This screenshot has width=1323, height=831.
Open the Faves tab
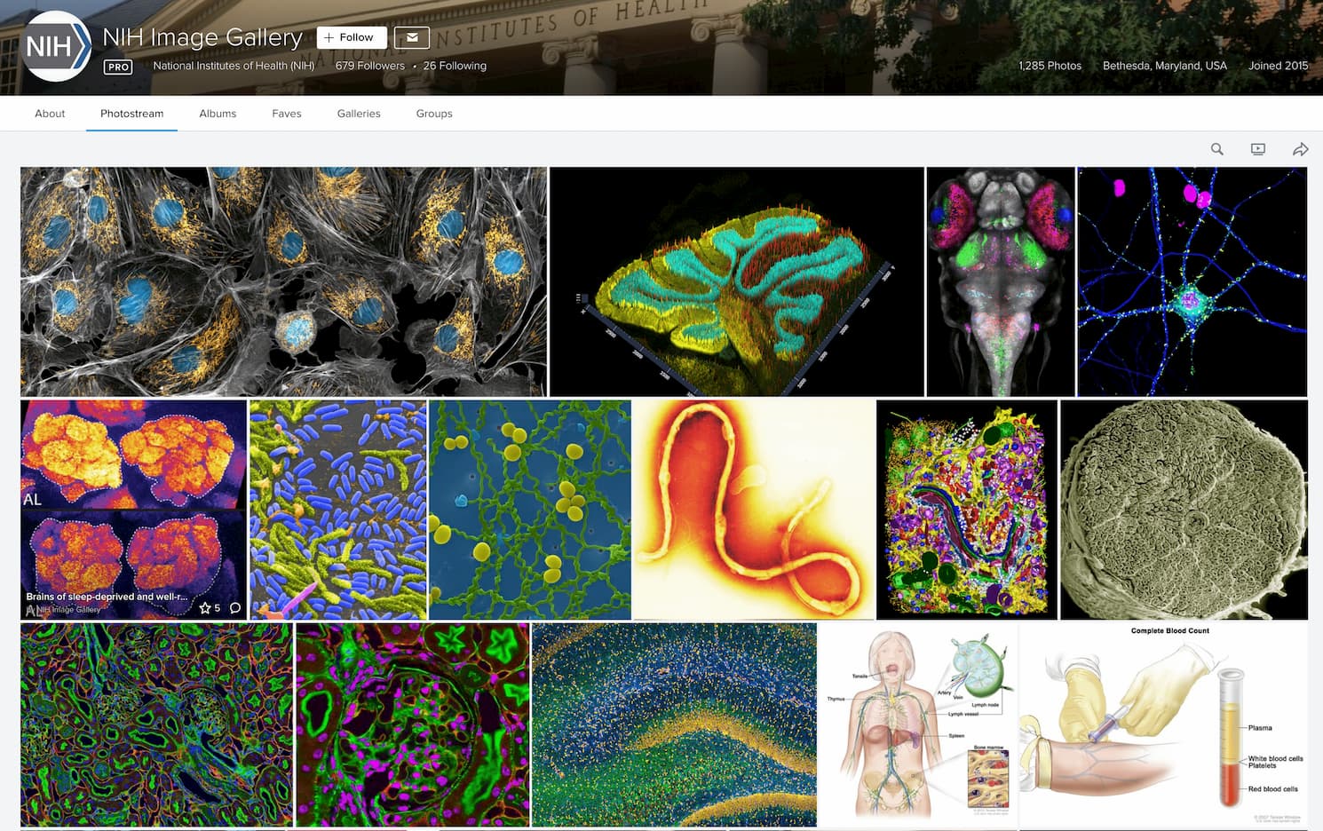[287, 114]
